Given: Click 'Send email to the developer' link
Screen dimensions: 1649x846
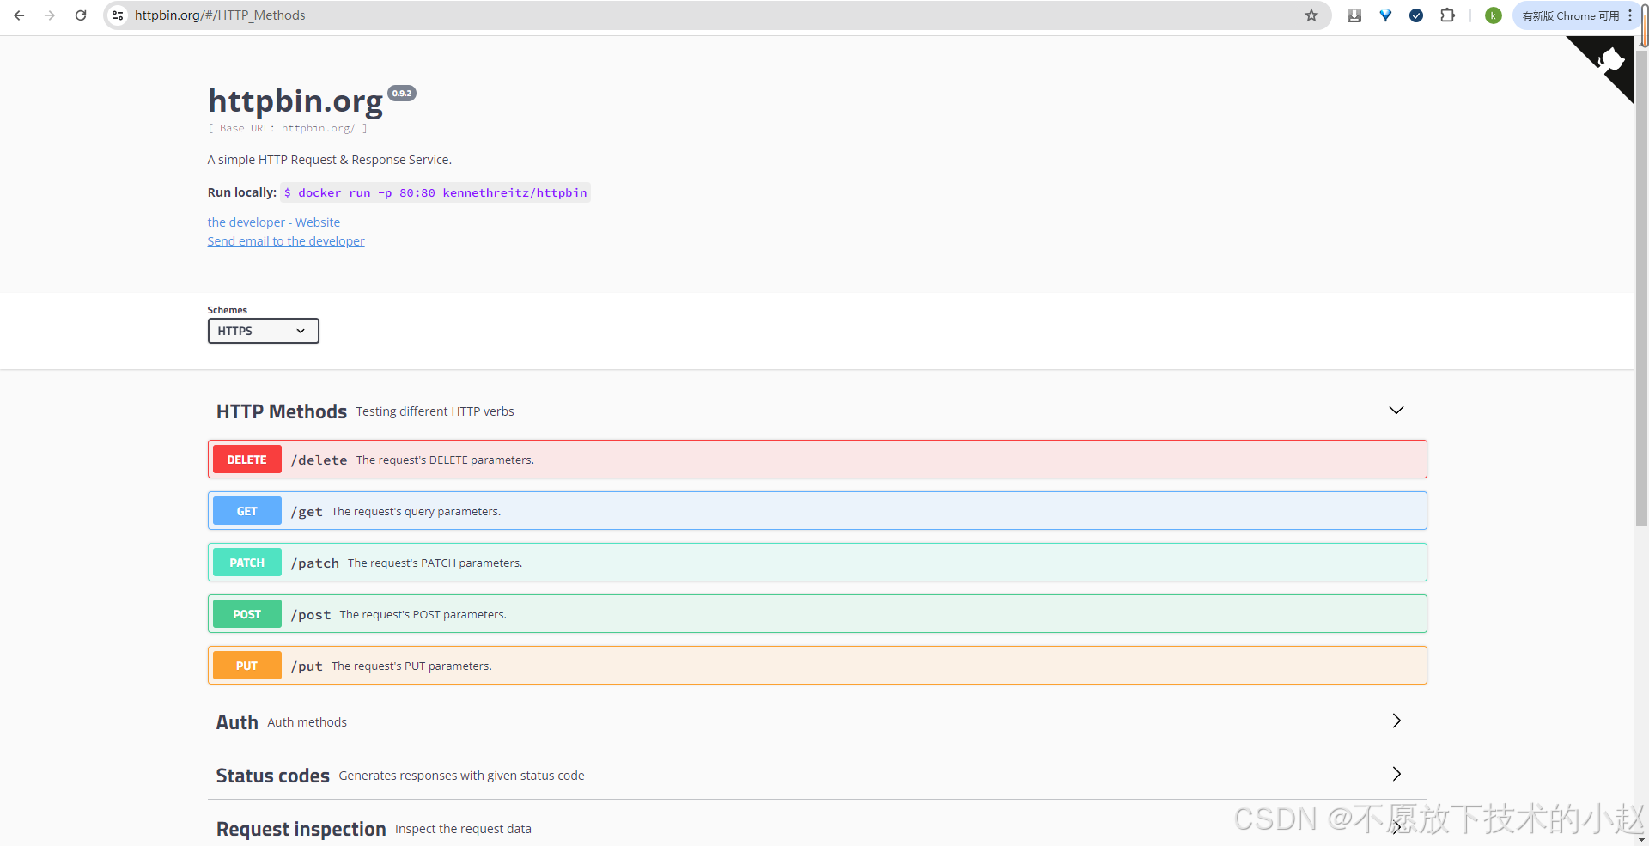Looking at the screenshot, I should click(286, 241).
